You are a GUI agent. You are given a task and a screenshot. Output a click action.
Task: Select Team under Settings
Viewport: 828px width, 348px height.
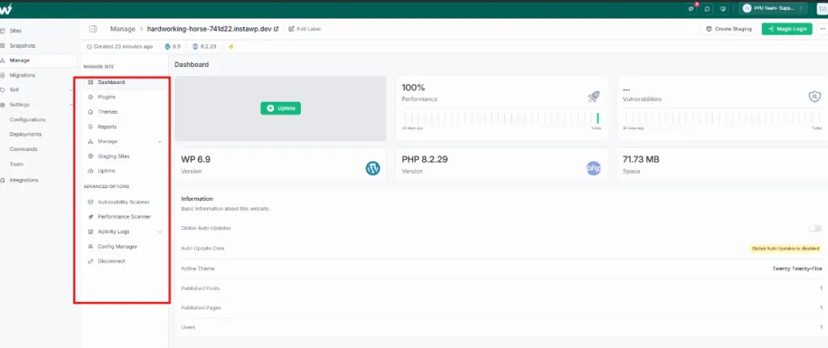pos(16,164)
